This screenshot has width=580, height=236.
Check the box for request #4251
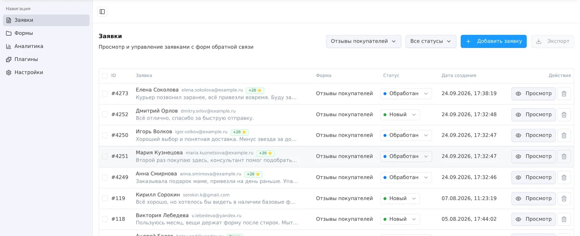(105, 156)
